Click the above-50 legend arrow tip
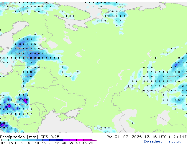Image resolution: width=187 pixels, height=144 pixels. (x=93, y=140)
